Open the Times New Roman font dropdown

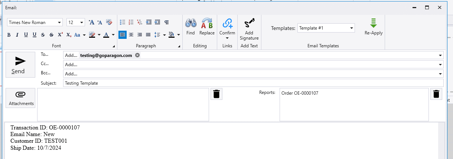click(59, 23)
